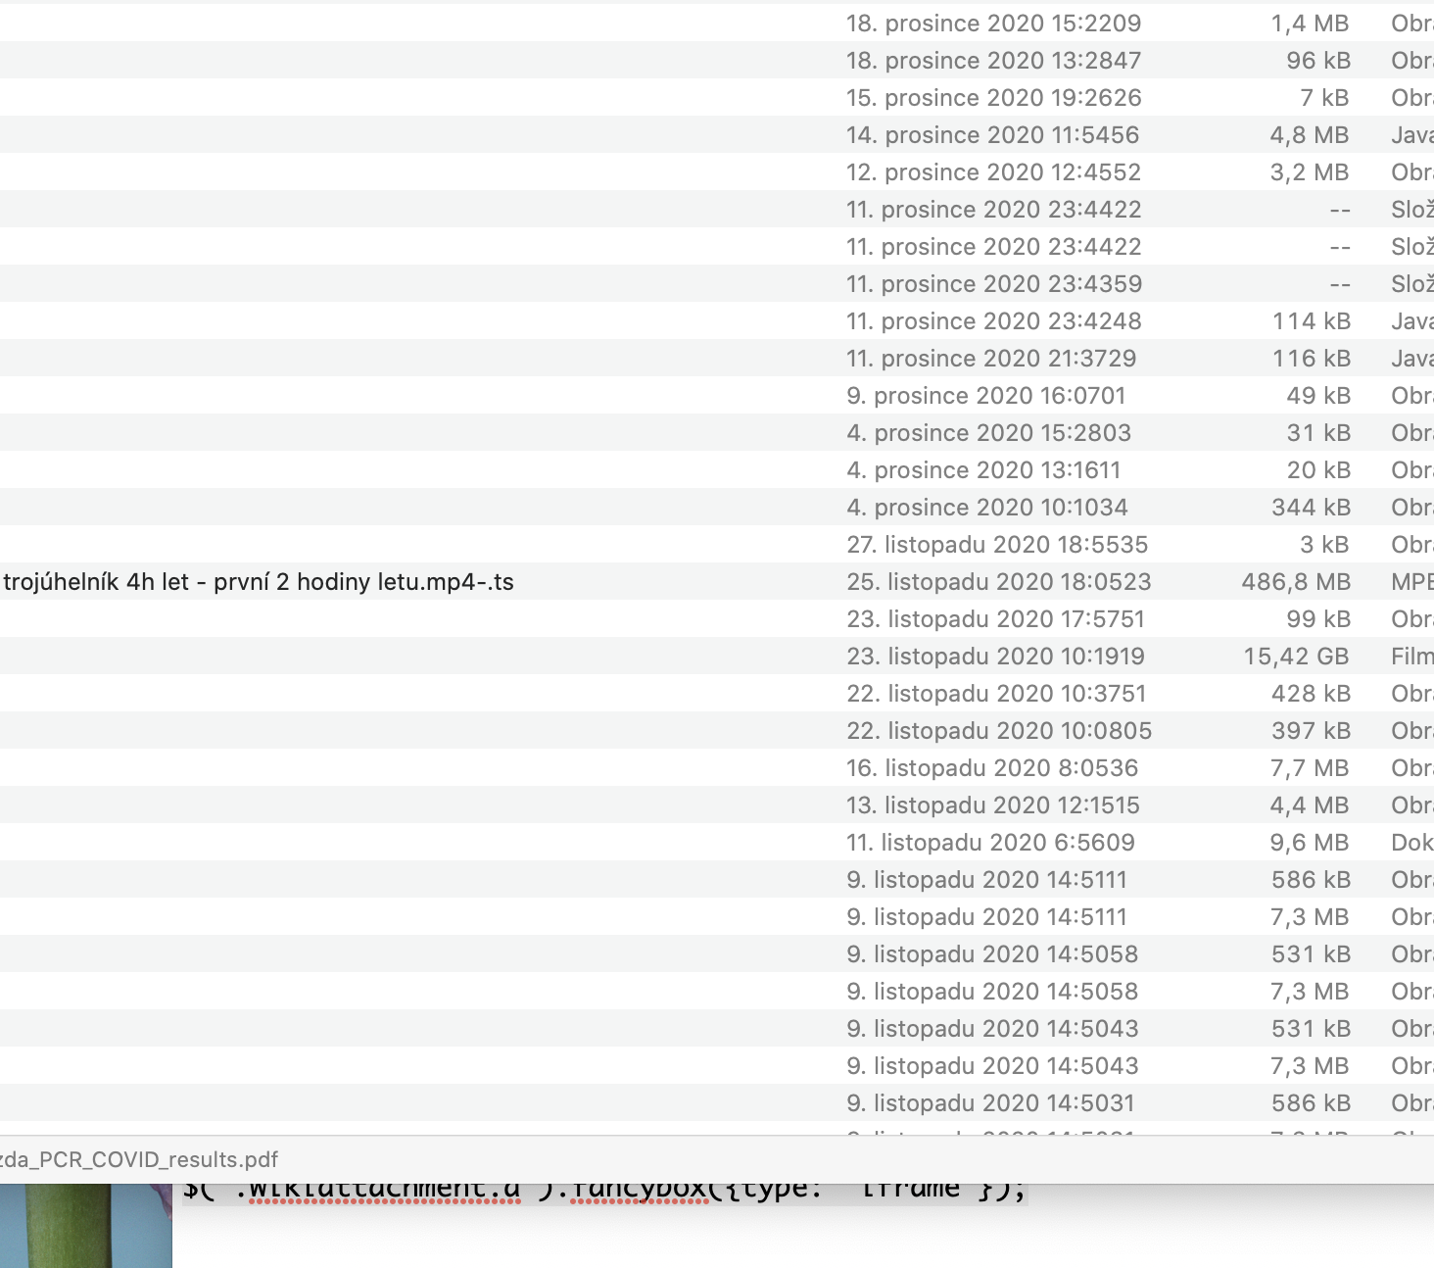Select the 4,8 MB size cell

(1311, 135)
